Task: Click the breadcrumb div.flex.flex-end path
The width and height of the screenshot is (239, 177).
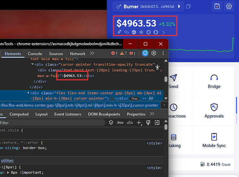Action: point(79,105)
